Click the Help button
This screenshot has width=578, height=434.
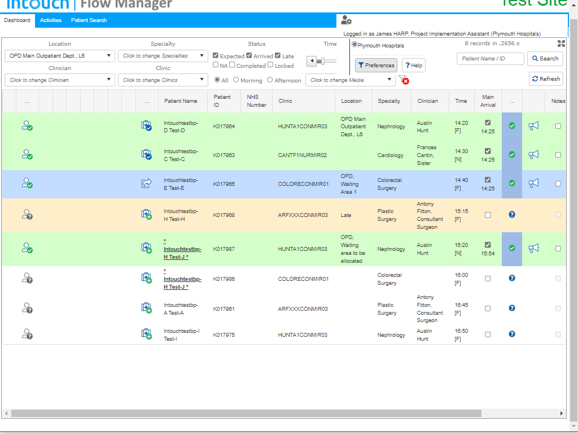[414, 66]
